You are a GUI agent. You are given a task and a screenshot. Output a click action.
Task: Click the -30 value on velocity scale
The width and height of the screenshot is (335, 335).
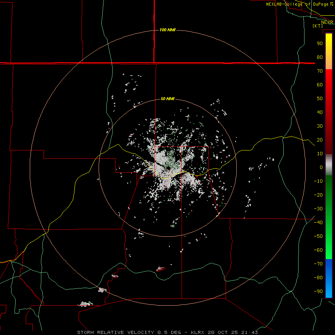pos(318,209)
